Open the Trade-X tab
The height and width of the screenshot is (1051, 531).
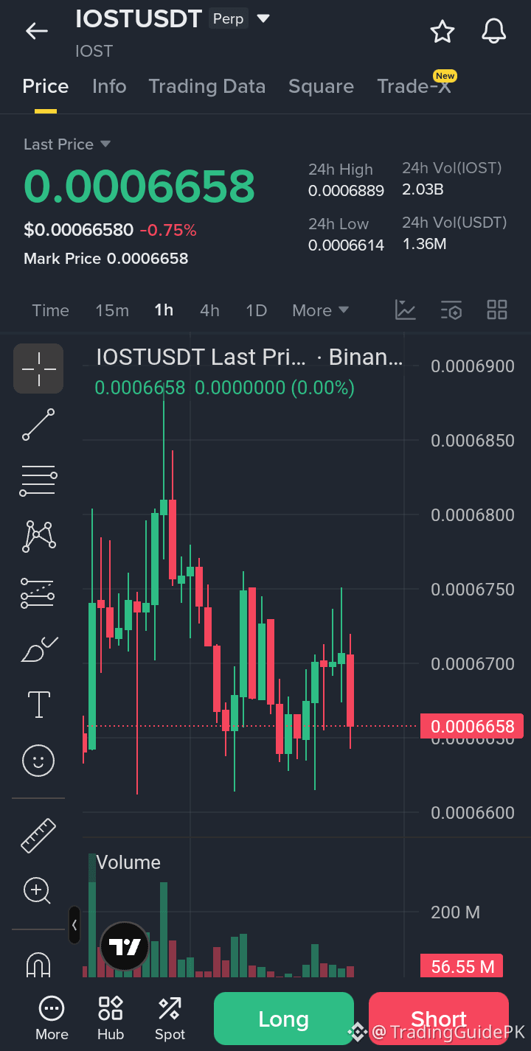point(414,86)
